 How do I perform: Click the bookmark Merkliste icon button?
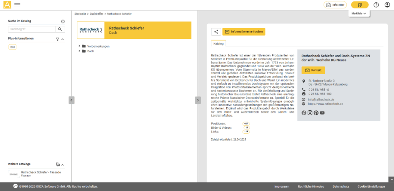(360, 5)
